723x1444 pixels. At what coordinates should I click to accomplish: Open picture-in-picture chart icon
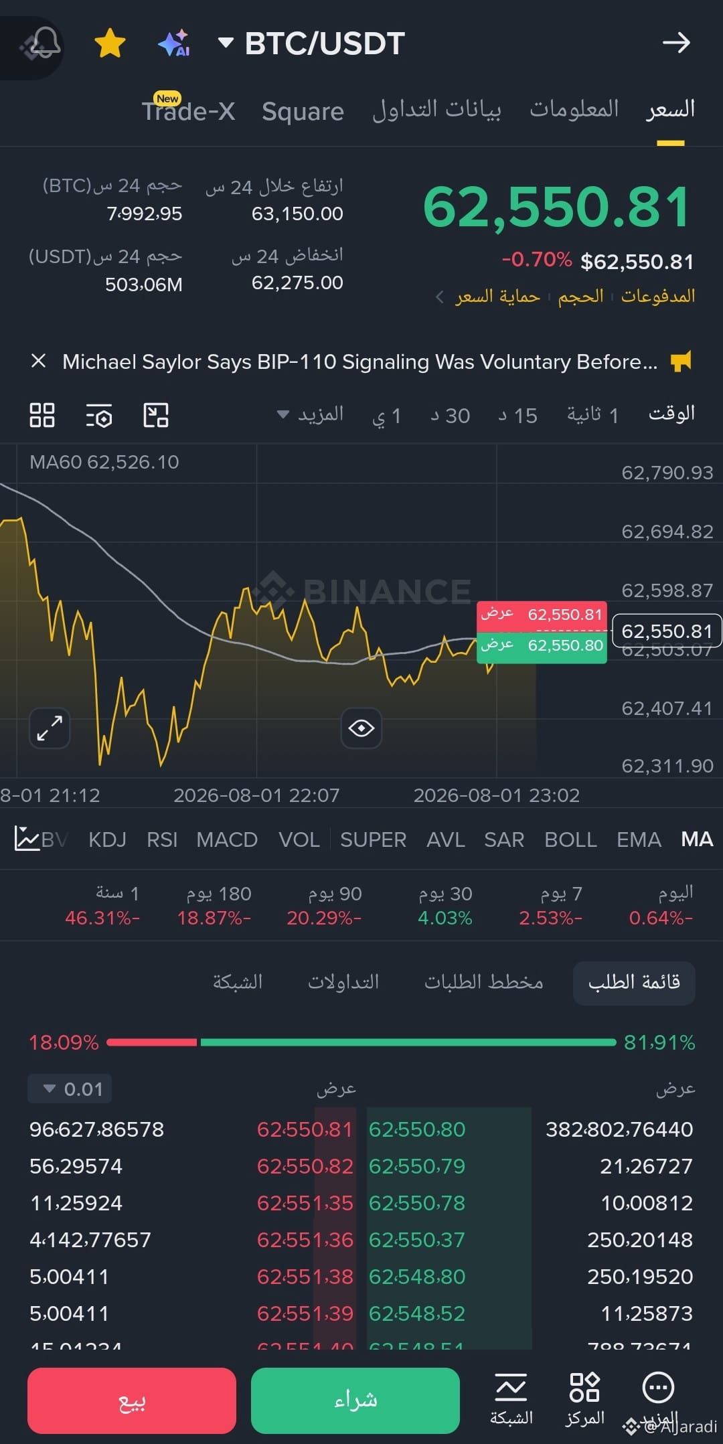[156, 415]
